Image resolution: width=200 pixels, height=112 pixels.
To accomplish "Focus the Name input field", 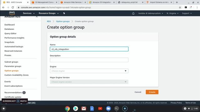I will coord(89,49).
